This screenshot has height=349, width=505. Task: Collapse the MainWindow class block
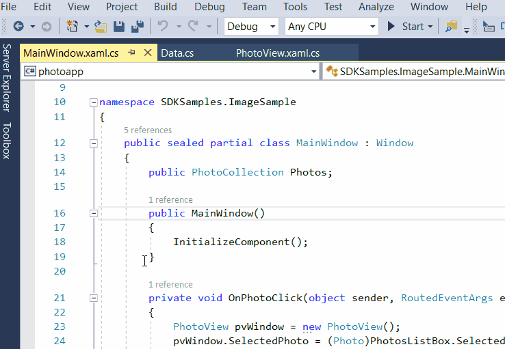coord(93,143)
